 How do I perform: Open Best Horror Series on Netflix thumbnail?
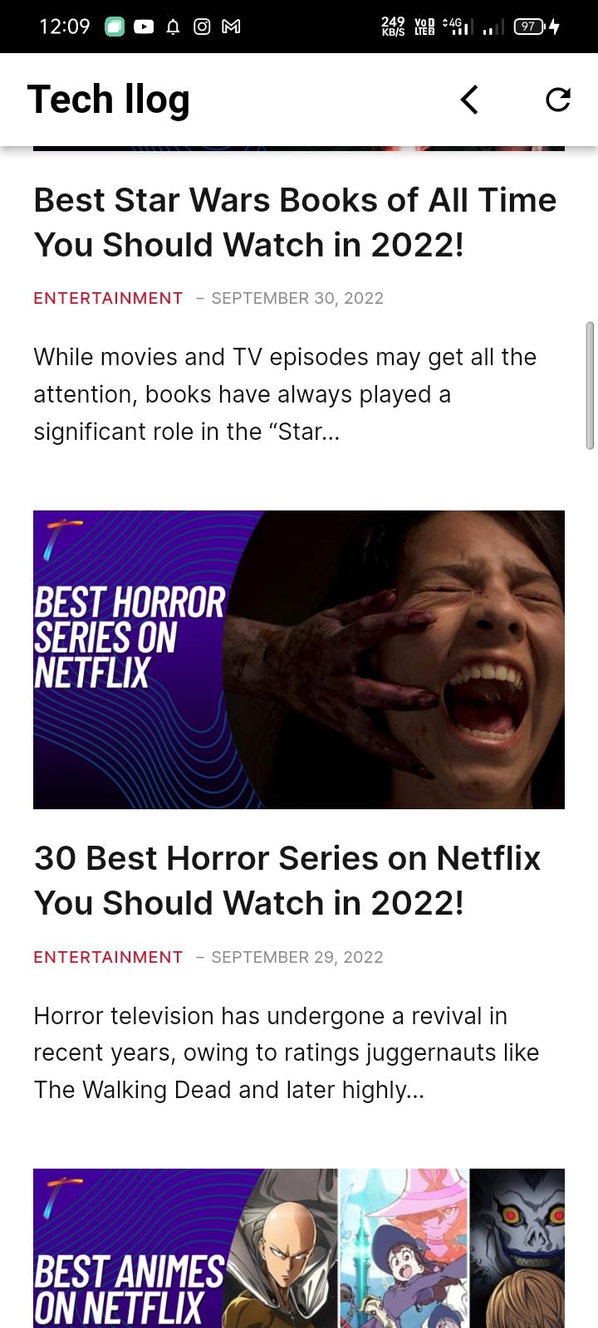pyautogui.click(x=299, y=660)
